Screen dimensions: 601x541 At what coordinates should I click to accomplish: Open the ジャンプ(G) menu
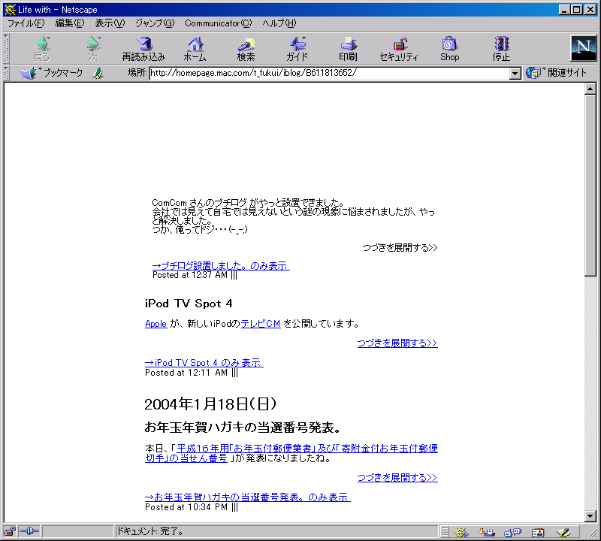click(155, 23)
